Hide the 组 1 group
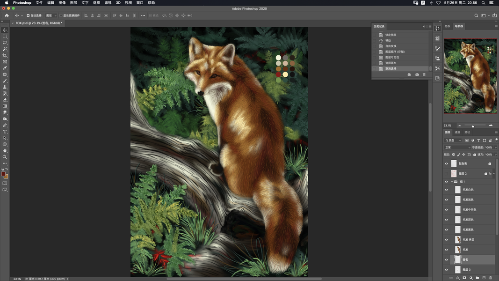 [446, 182]
